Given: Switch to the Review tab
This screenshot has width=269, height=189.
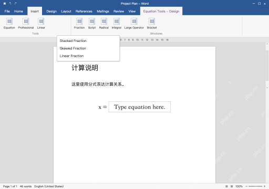Looking at the screenshot, I should tap(119, 12).
